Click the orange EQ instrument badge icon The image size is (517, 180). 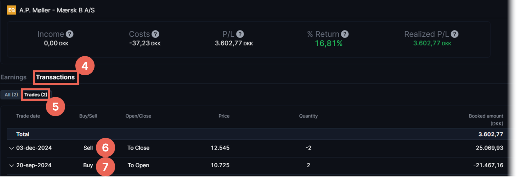(x=11, y=10)
